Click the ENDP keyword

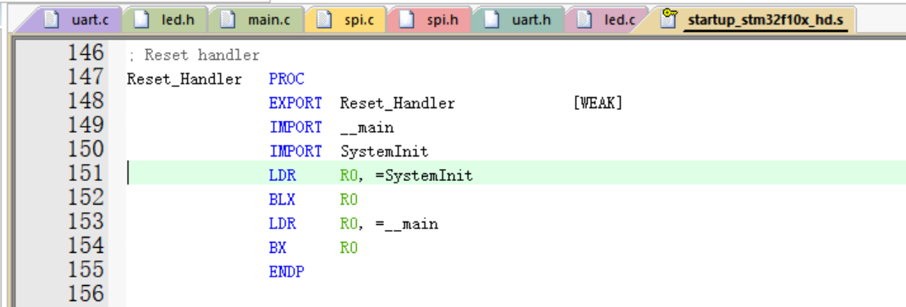[x=287, y=271]
